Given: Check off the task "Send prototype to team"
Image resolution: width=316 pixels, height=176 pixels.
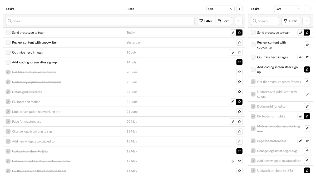Looking at the screenshot, I should tap(8, 32).
